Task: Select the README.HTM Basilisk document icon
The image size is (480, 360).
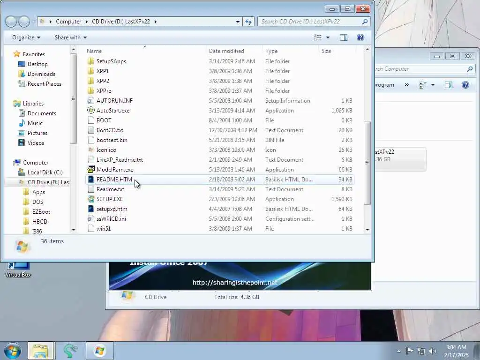Action: 90,180
